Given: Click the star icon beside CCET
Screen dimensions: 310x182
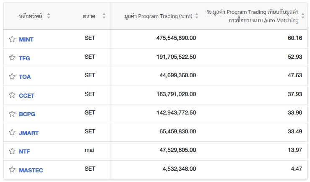Looking at the screenshot, I should coord(12,95).
